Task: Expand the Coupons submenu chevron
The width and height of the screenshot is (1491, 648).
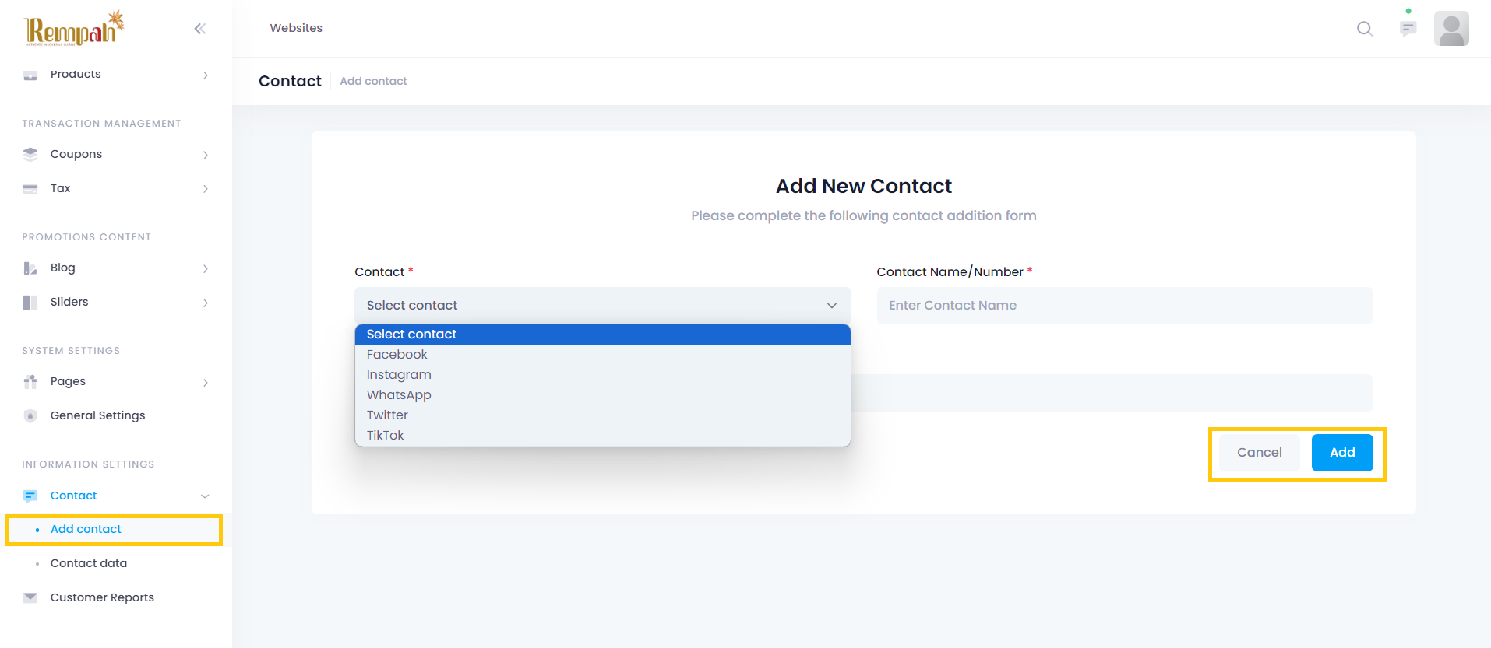Action: (206, 155)
